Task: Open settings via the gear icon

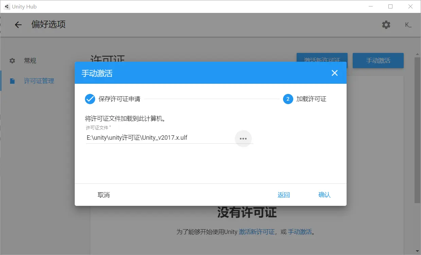Action: coord(386,25)
